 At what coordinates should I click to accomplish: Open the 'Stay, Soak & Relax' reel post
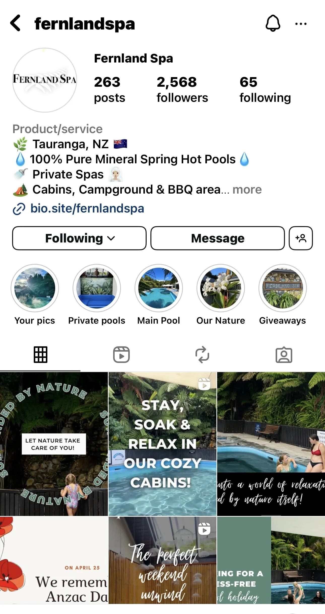pyautogui.click(x=162, y=444)
